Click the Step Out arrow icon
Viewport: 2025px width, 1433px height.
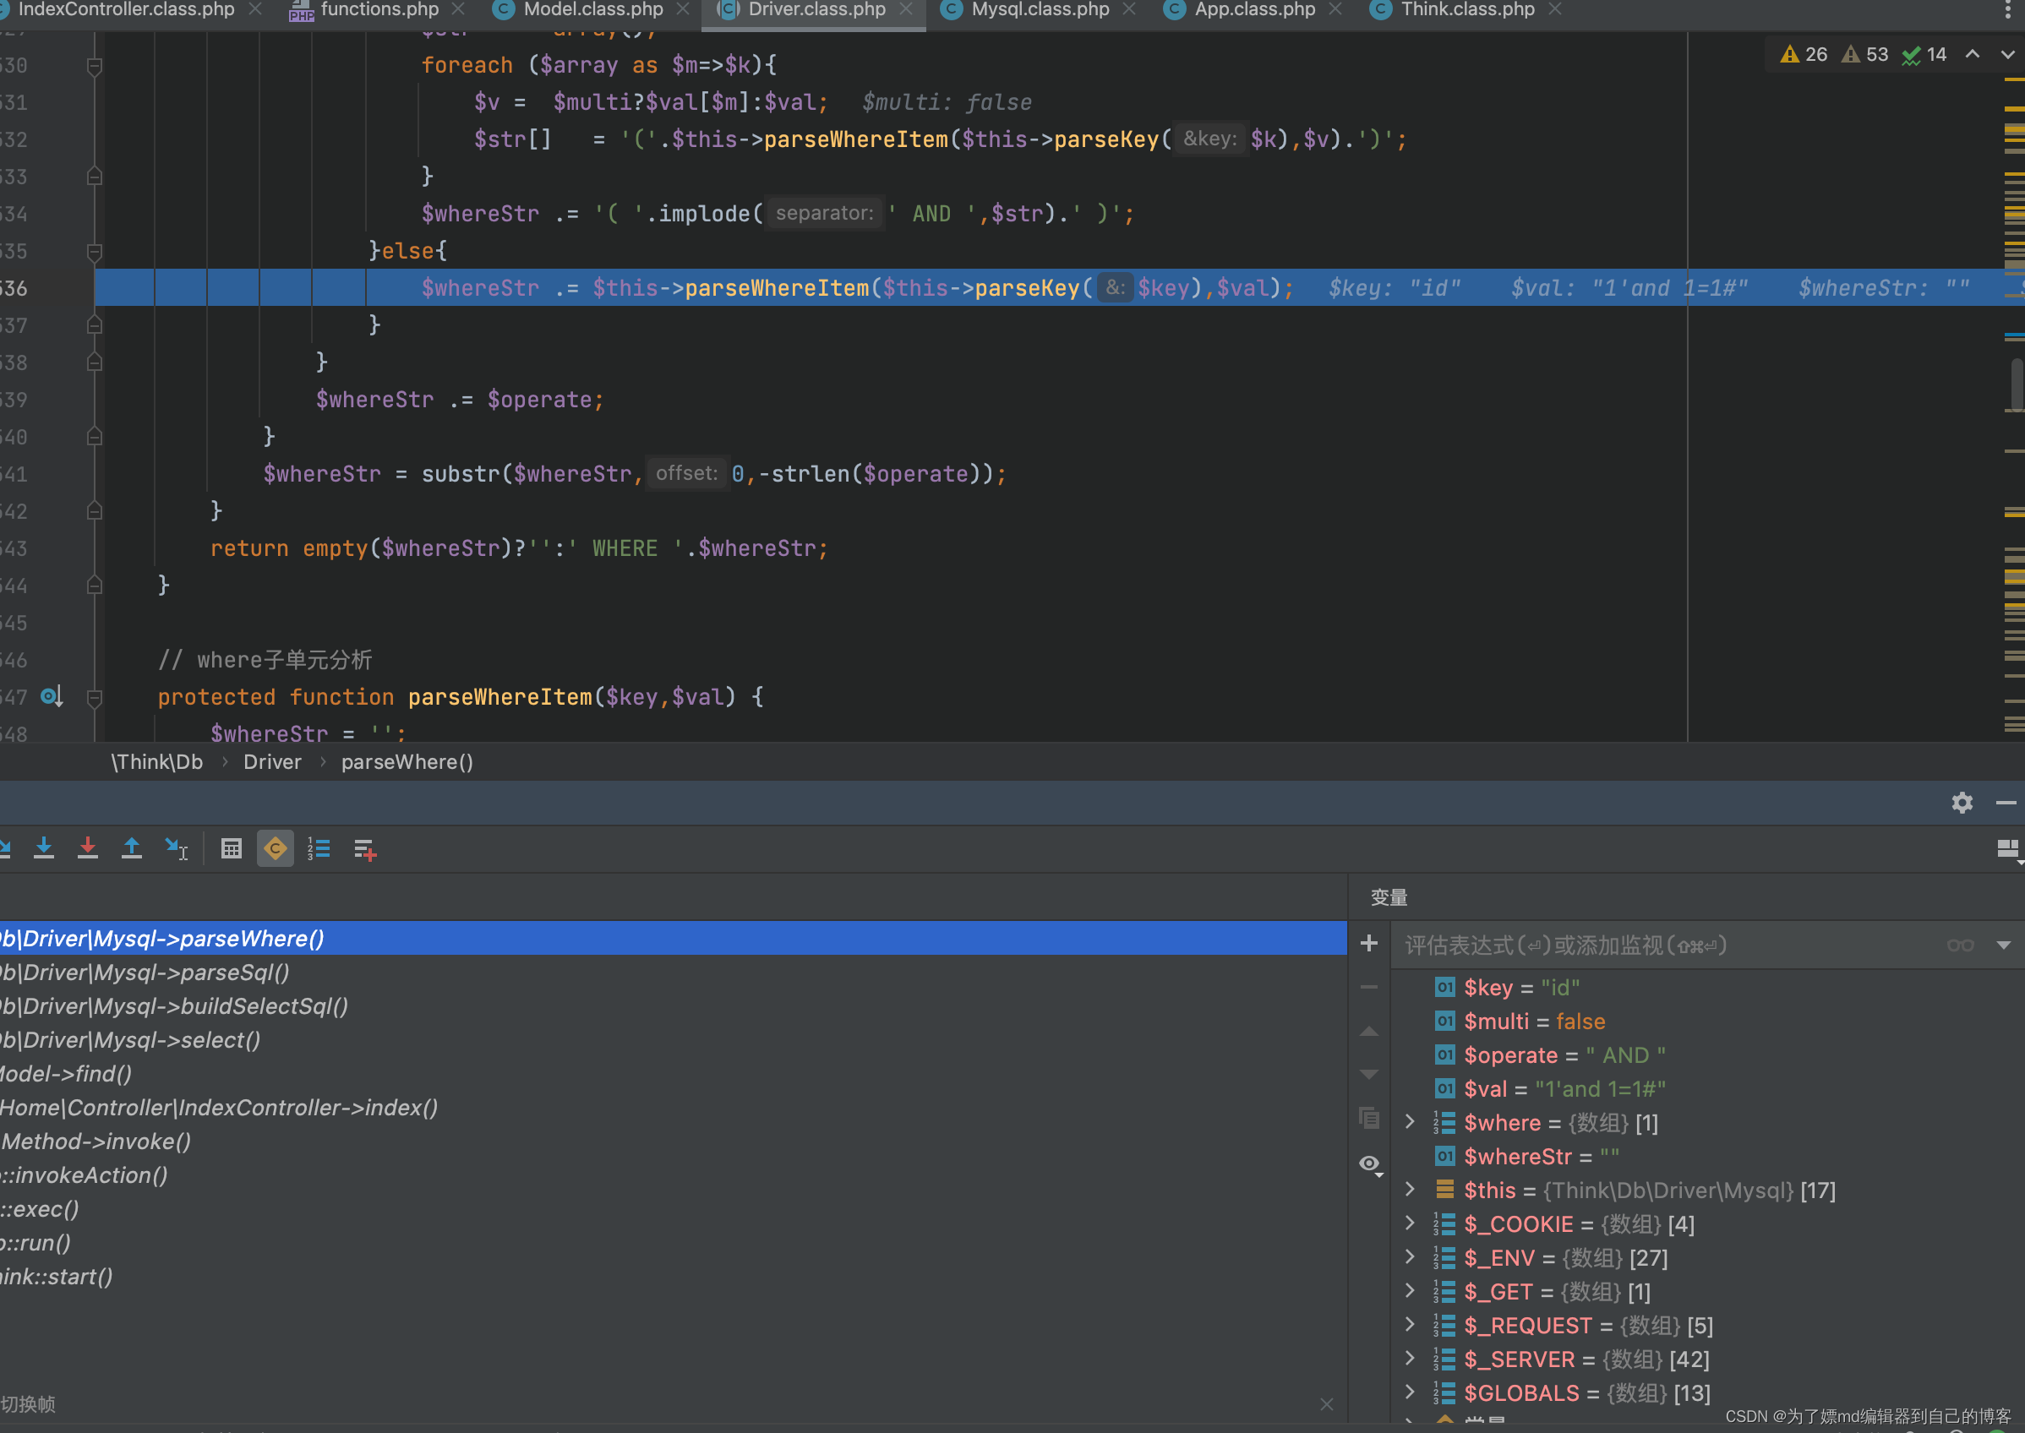pos(132,849)
